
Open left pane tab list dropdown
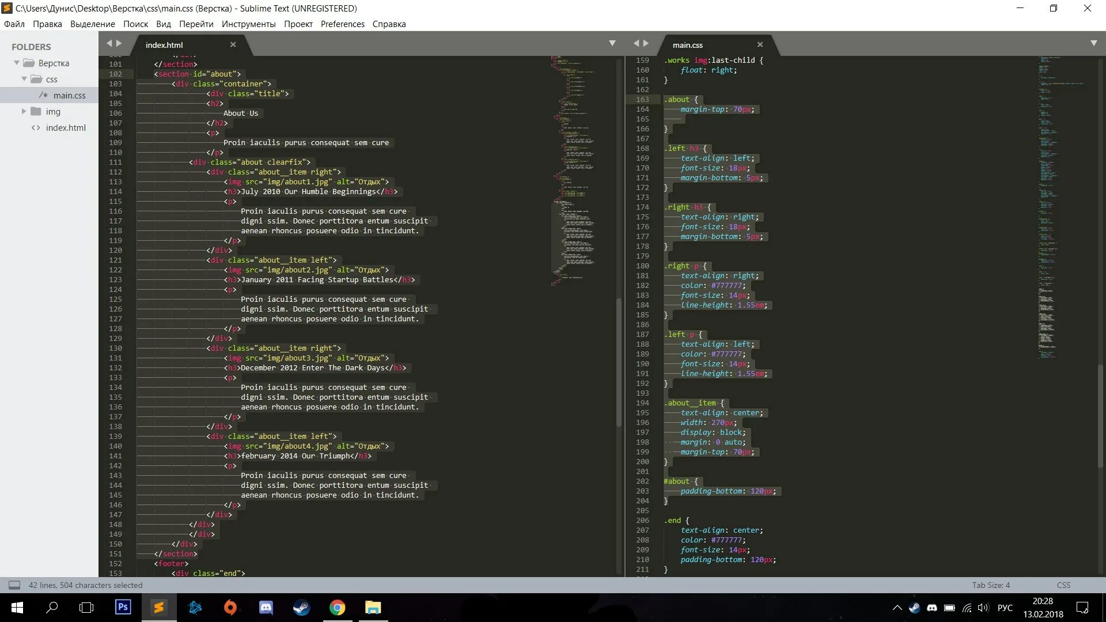click(612, 43)
